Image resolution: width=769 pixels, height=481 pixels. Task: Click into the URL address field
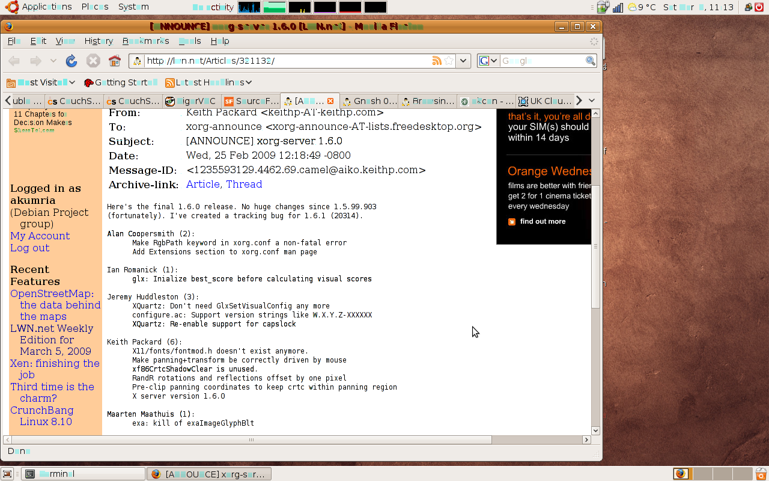[287, 61]
